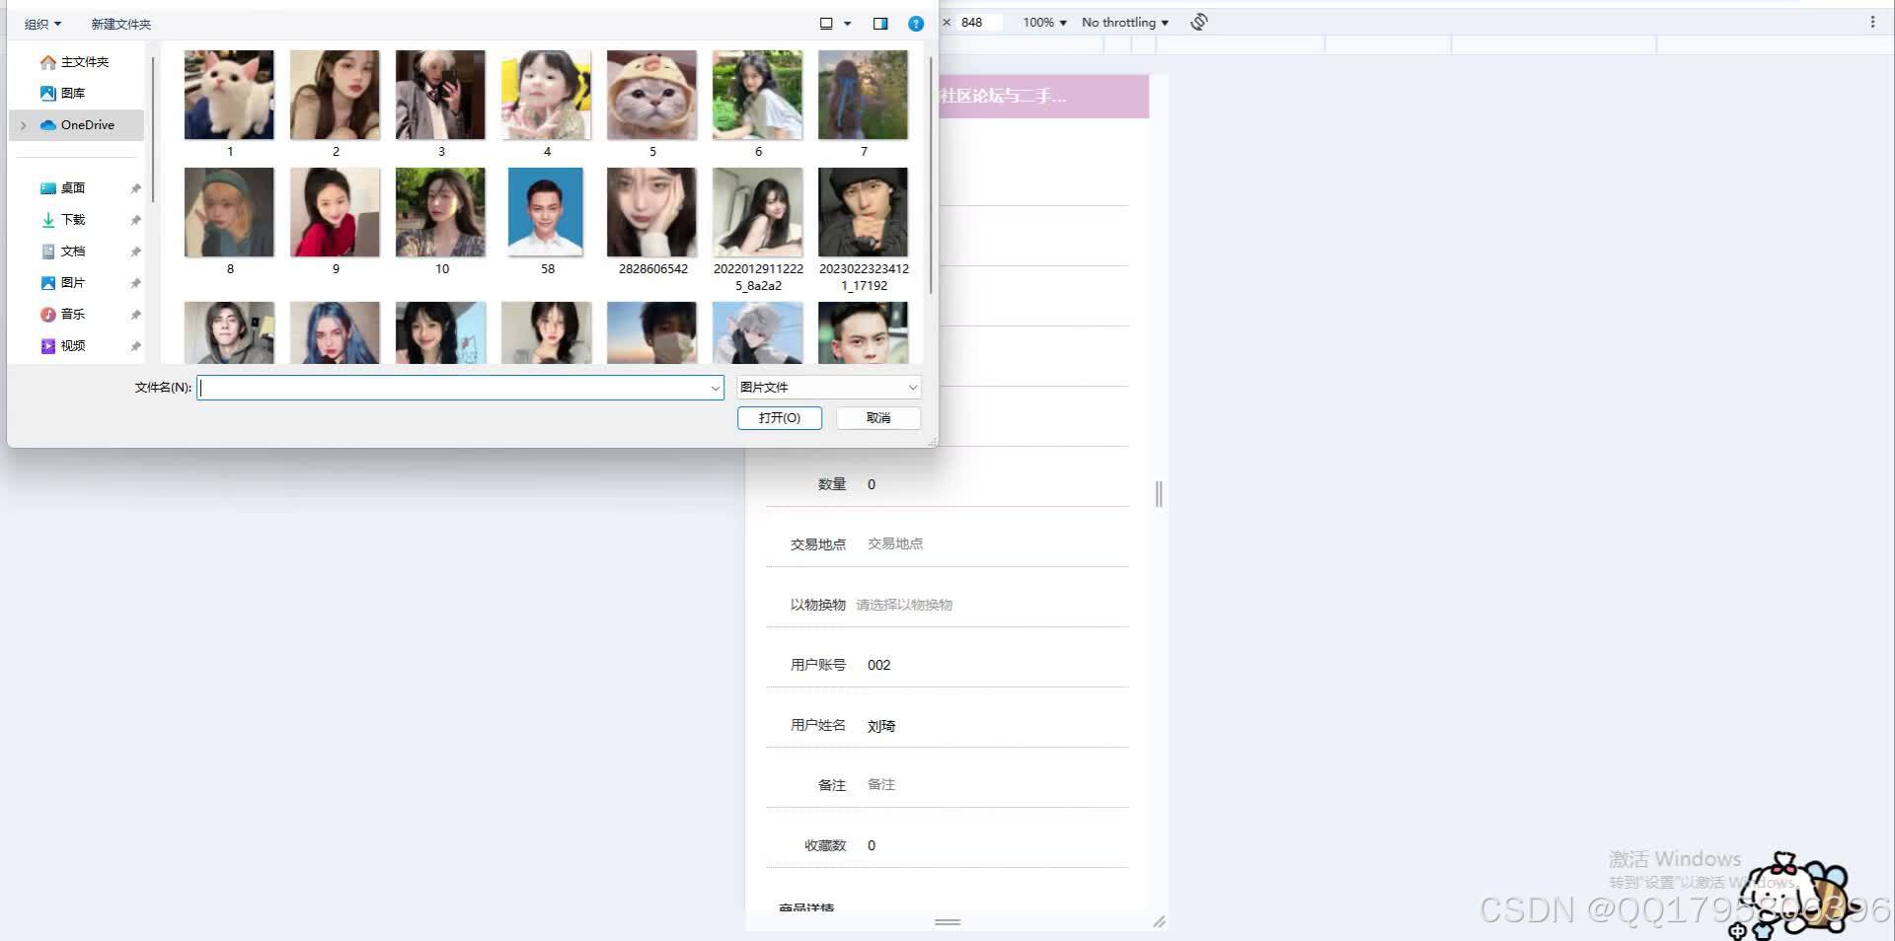Select 图库 (Gallery) in the sidebar
This screenshot has height=941, width=1895.
point(72,93)
